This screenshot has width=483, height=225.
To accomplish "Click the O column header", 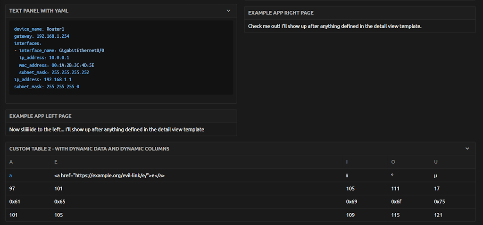I will click(x=393, y=162).
